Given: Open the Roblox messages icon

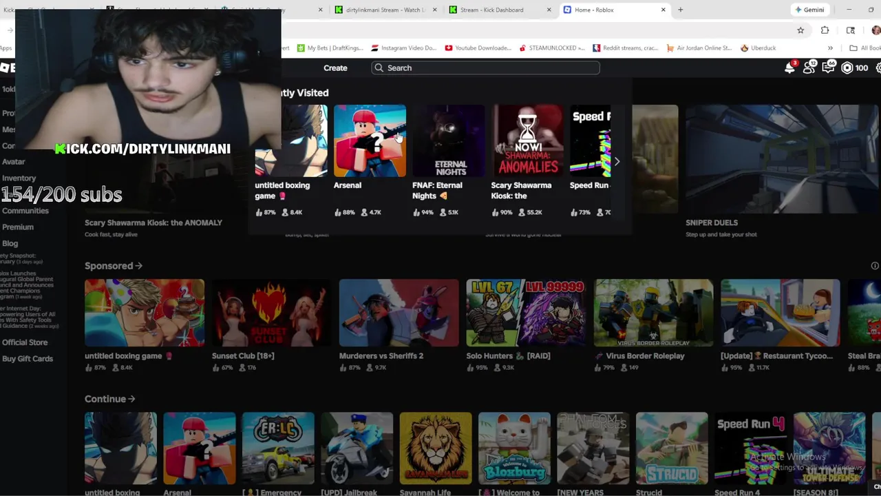Looking at the screenshot, I should tap(828, 68).
